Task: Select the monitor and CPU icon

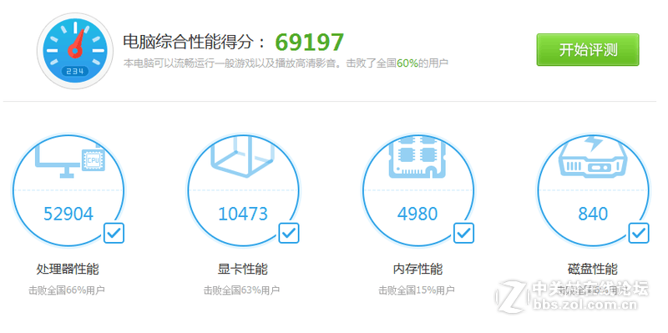Action: pos(70,161)
